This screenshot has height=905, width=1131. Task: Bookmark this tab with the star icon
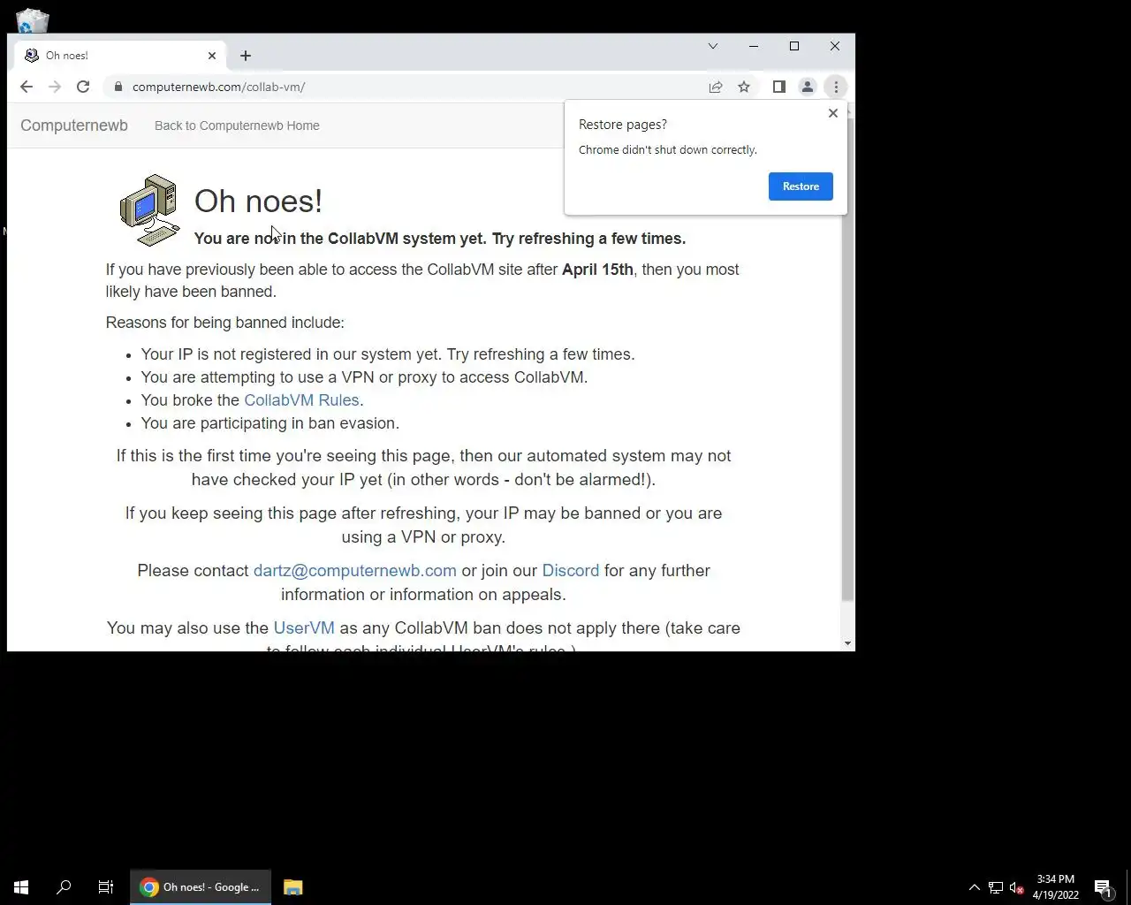744,87
